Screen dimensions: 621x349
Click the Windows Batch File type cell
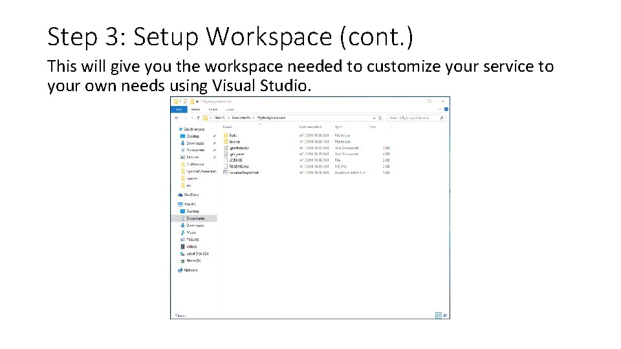[x=350, y=173]
